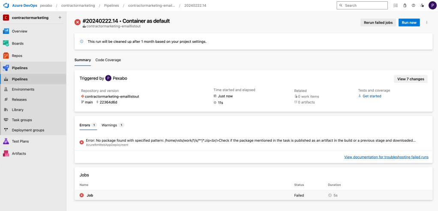438x211 pixels.
Task: Click the pexabo breadcrumb
Action: [x=46, y=6]
